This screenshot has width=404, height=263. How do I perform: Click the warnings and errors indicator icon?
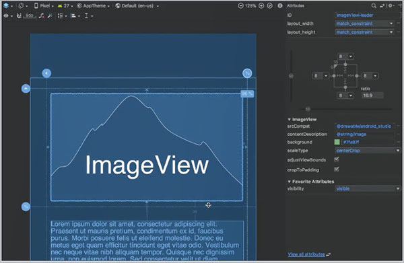click(280, 5)
